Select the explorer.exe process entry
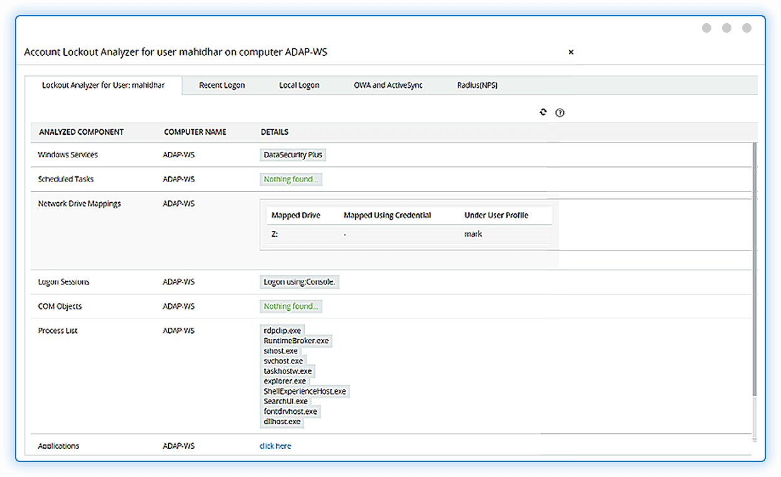 pyautogui.click(x=285, y=381)
